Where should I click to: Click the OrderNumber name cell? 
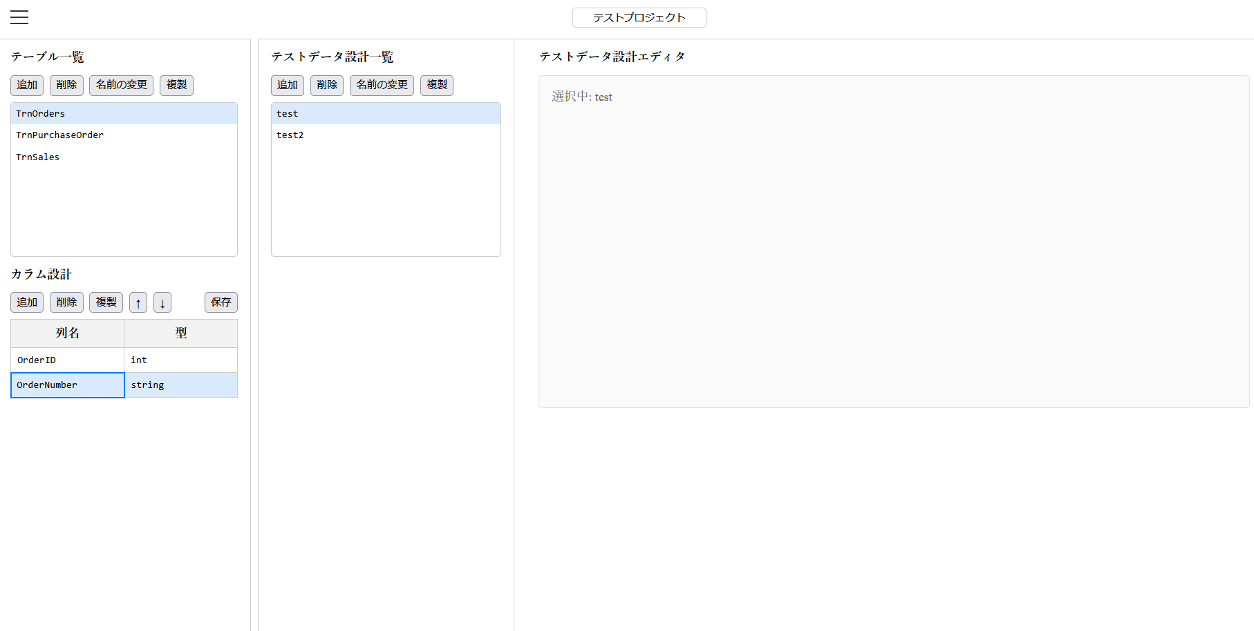coord(67,385)
